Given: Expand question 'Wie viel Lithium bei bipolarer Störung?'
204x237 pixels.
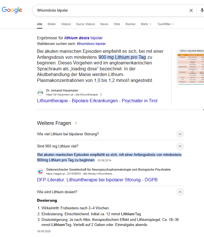Looking at the screenshot, I should (x=180, y=134).
